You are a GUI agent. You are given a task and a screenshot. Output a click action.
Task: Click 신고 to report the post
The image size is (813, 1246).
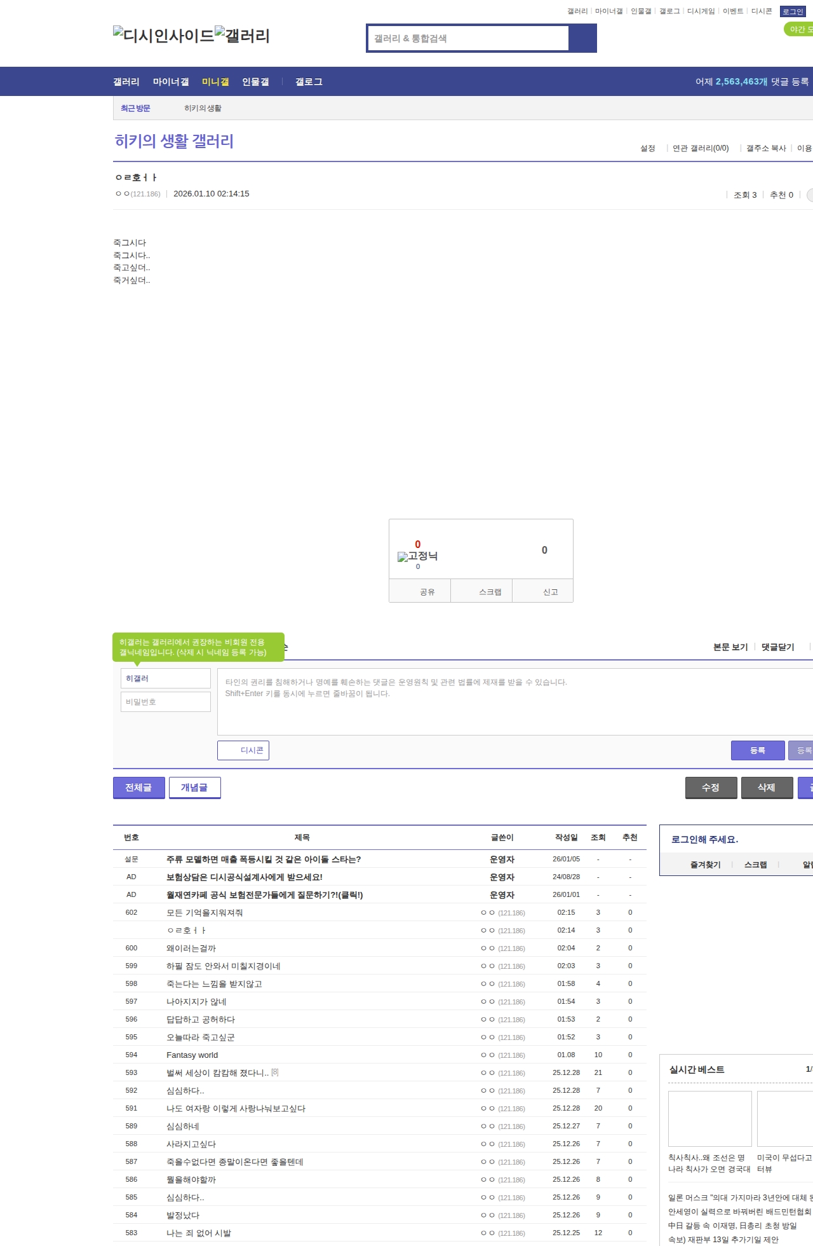[x=543, y=591]
